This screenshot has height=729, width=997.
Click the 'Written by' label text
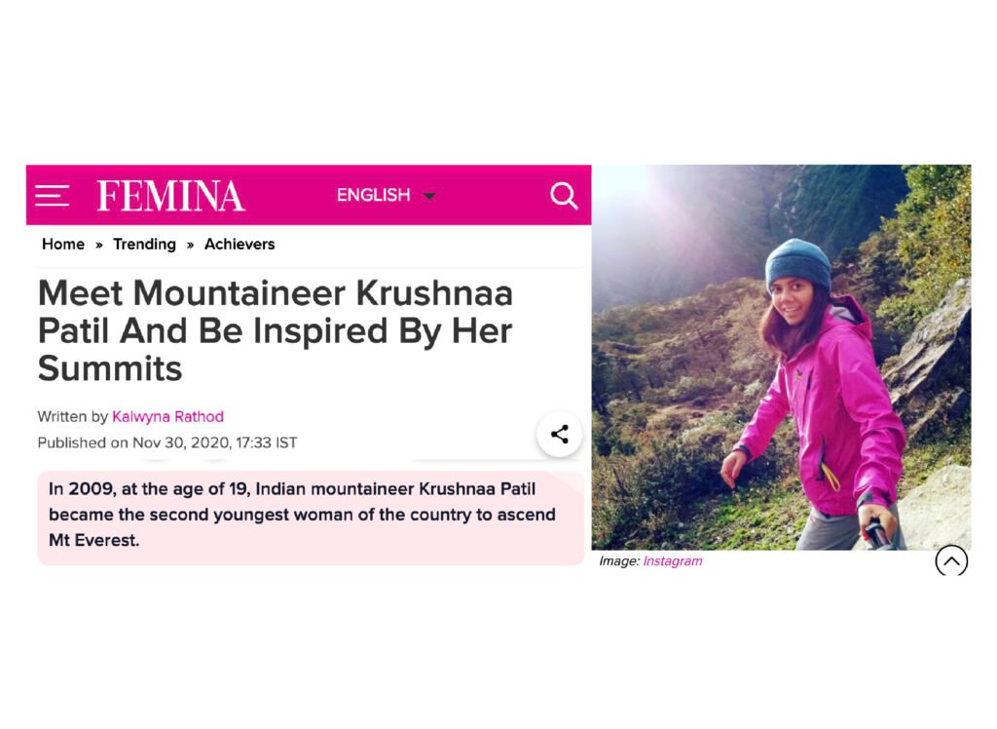pyautogui.click(x=72, y=416)
